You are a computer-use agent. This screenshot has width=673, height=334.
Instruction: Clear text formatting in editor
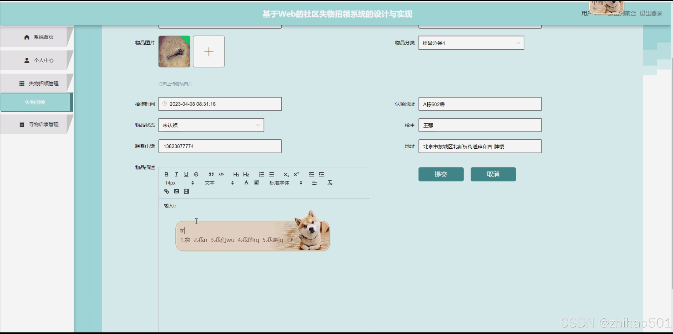click(330, 183)
